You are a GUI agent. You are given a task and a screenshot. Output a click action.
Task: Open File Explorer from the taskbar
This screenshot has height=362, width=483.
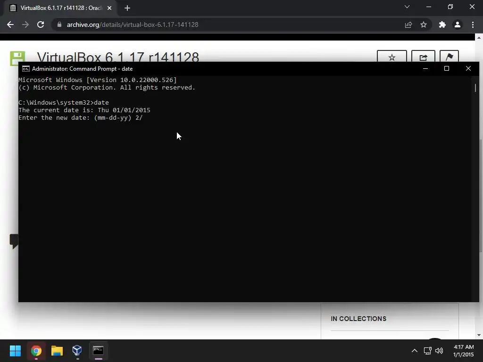57,351
